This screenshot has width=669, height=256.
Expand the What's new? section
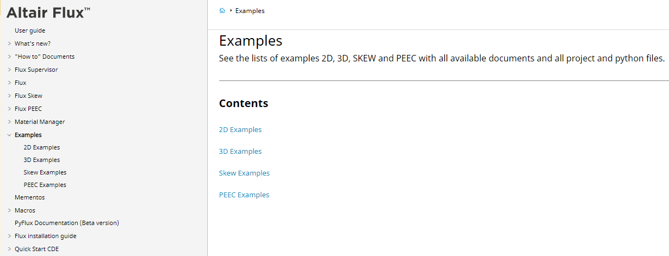click(9, 43)
